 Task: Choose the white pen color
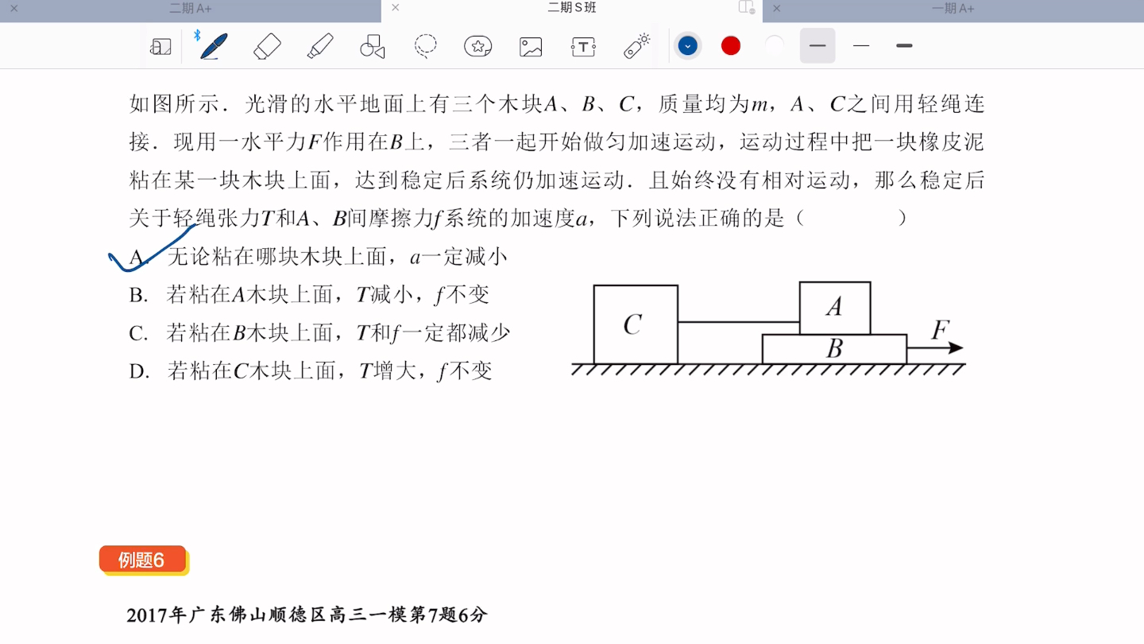pyautogui.click(x=774, y=46)
